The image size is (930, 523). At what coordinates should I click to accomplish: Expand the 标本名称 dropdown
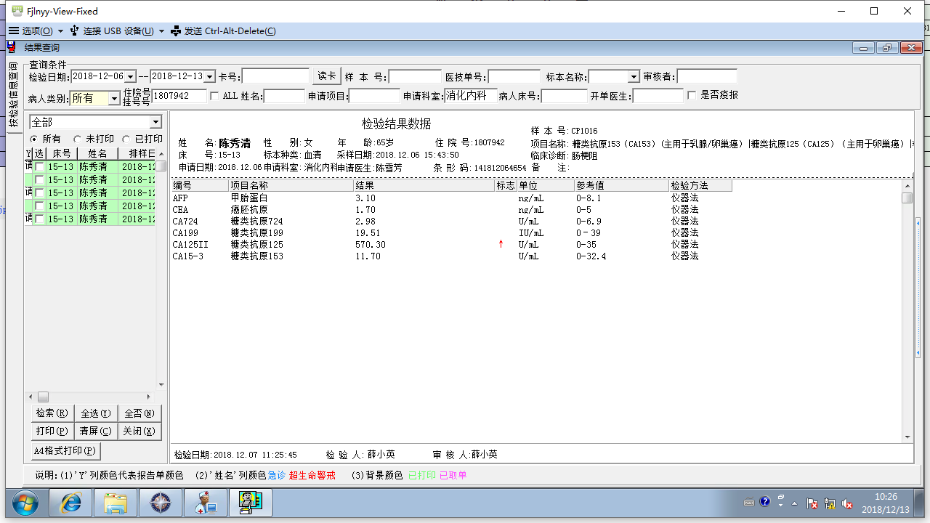(634, 77)
